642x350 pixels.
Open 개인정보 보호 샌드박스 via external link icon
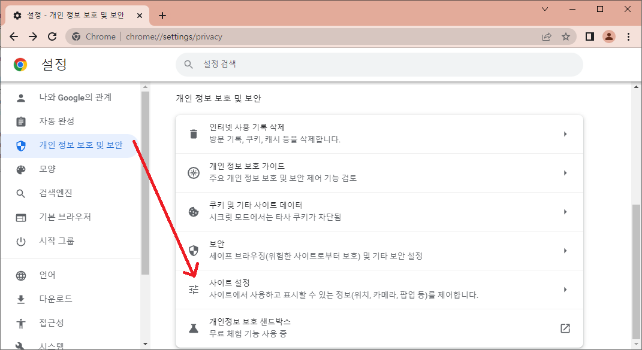click(x=565, y=328)
